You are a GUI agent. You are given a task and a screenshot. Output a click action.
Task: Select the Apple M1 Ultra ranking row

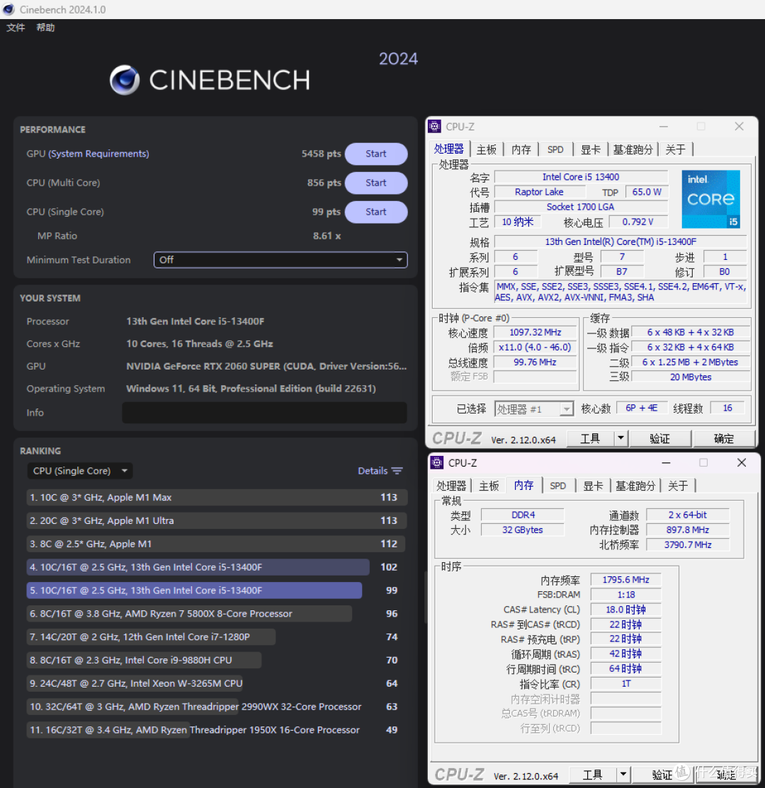217,520
